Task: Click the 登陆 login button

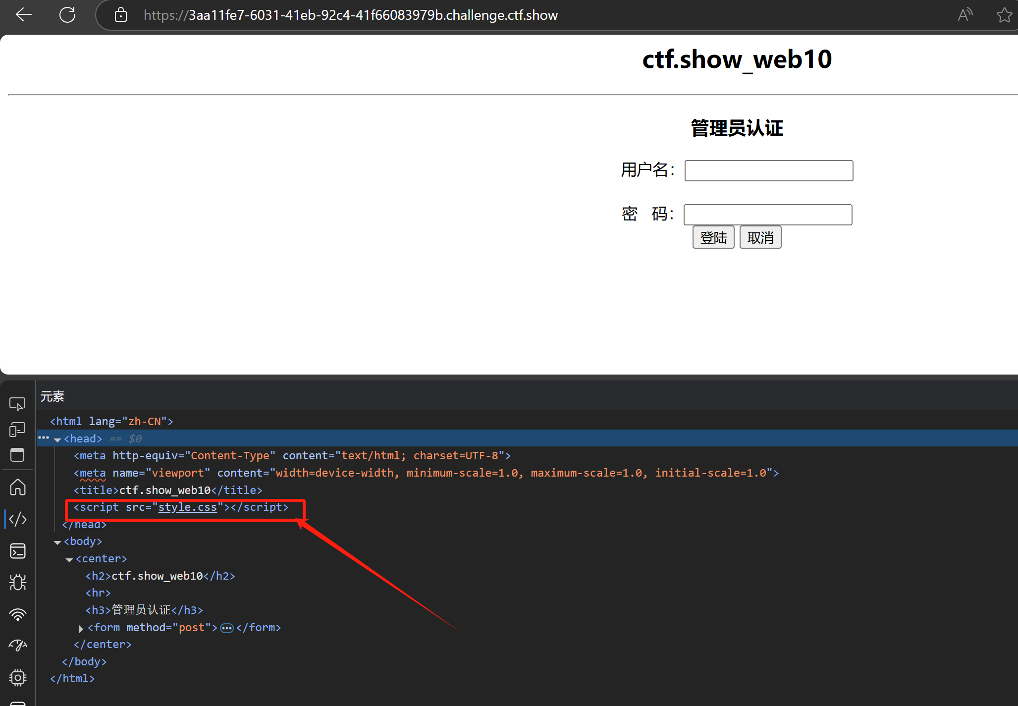Action: pos(713,238)
